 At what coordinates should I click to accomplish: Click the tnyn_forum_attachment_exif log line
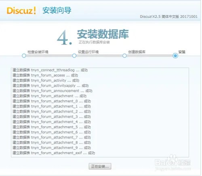click(54, 153)
